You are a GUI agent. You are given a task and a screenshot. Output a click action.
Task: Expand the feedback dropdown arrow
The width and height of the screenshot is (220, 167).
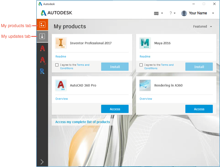(162, 13)
